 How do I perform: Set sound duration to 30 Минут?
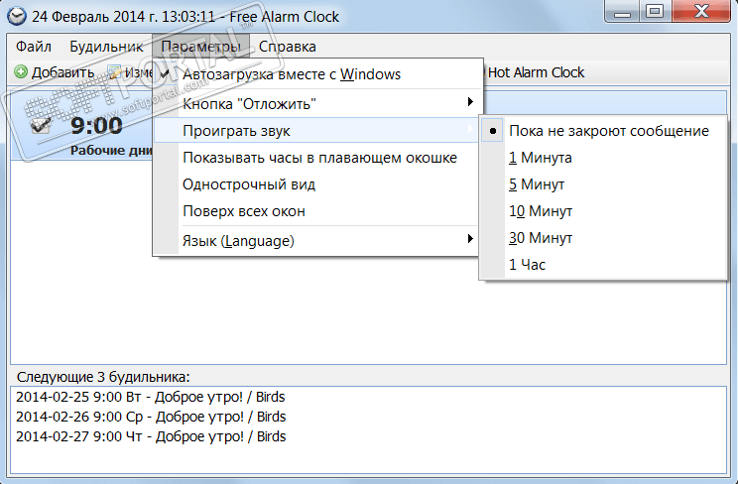coord(603,238)
